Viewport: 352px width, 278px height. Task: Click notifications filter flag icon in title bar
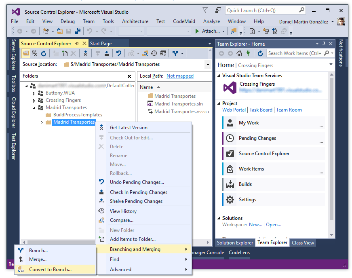[x=205, y=10]
